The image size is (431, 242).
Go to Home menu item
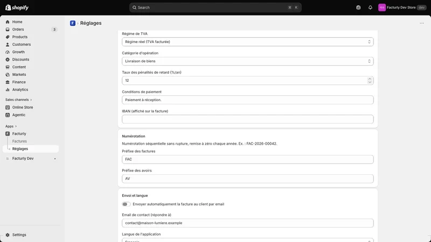(17, 22)
